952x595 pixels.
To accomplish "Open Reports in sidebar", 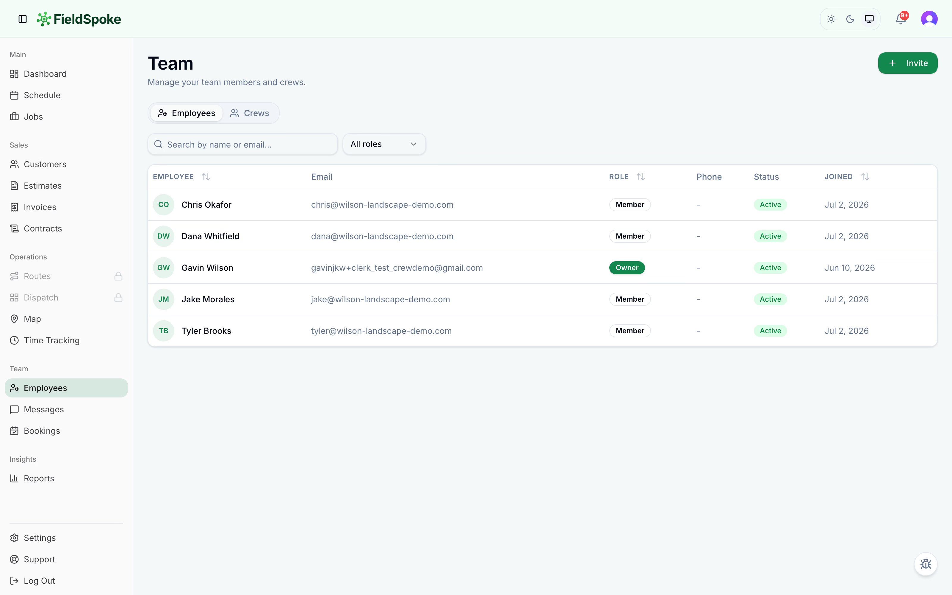I will point(66,478).
